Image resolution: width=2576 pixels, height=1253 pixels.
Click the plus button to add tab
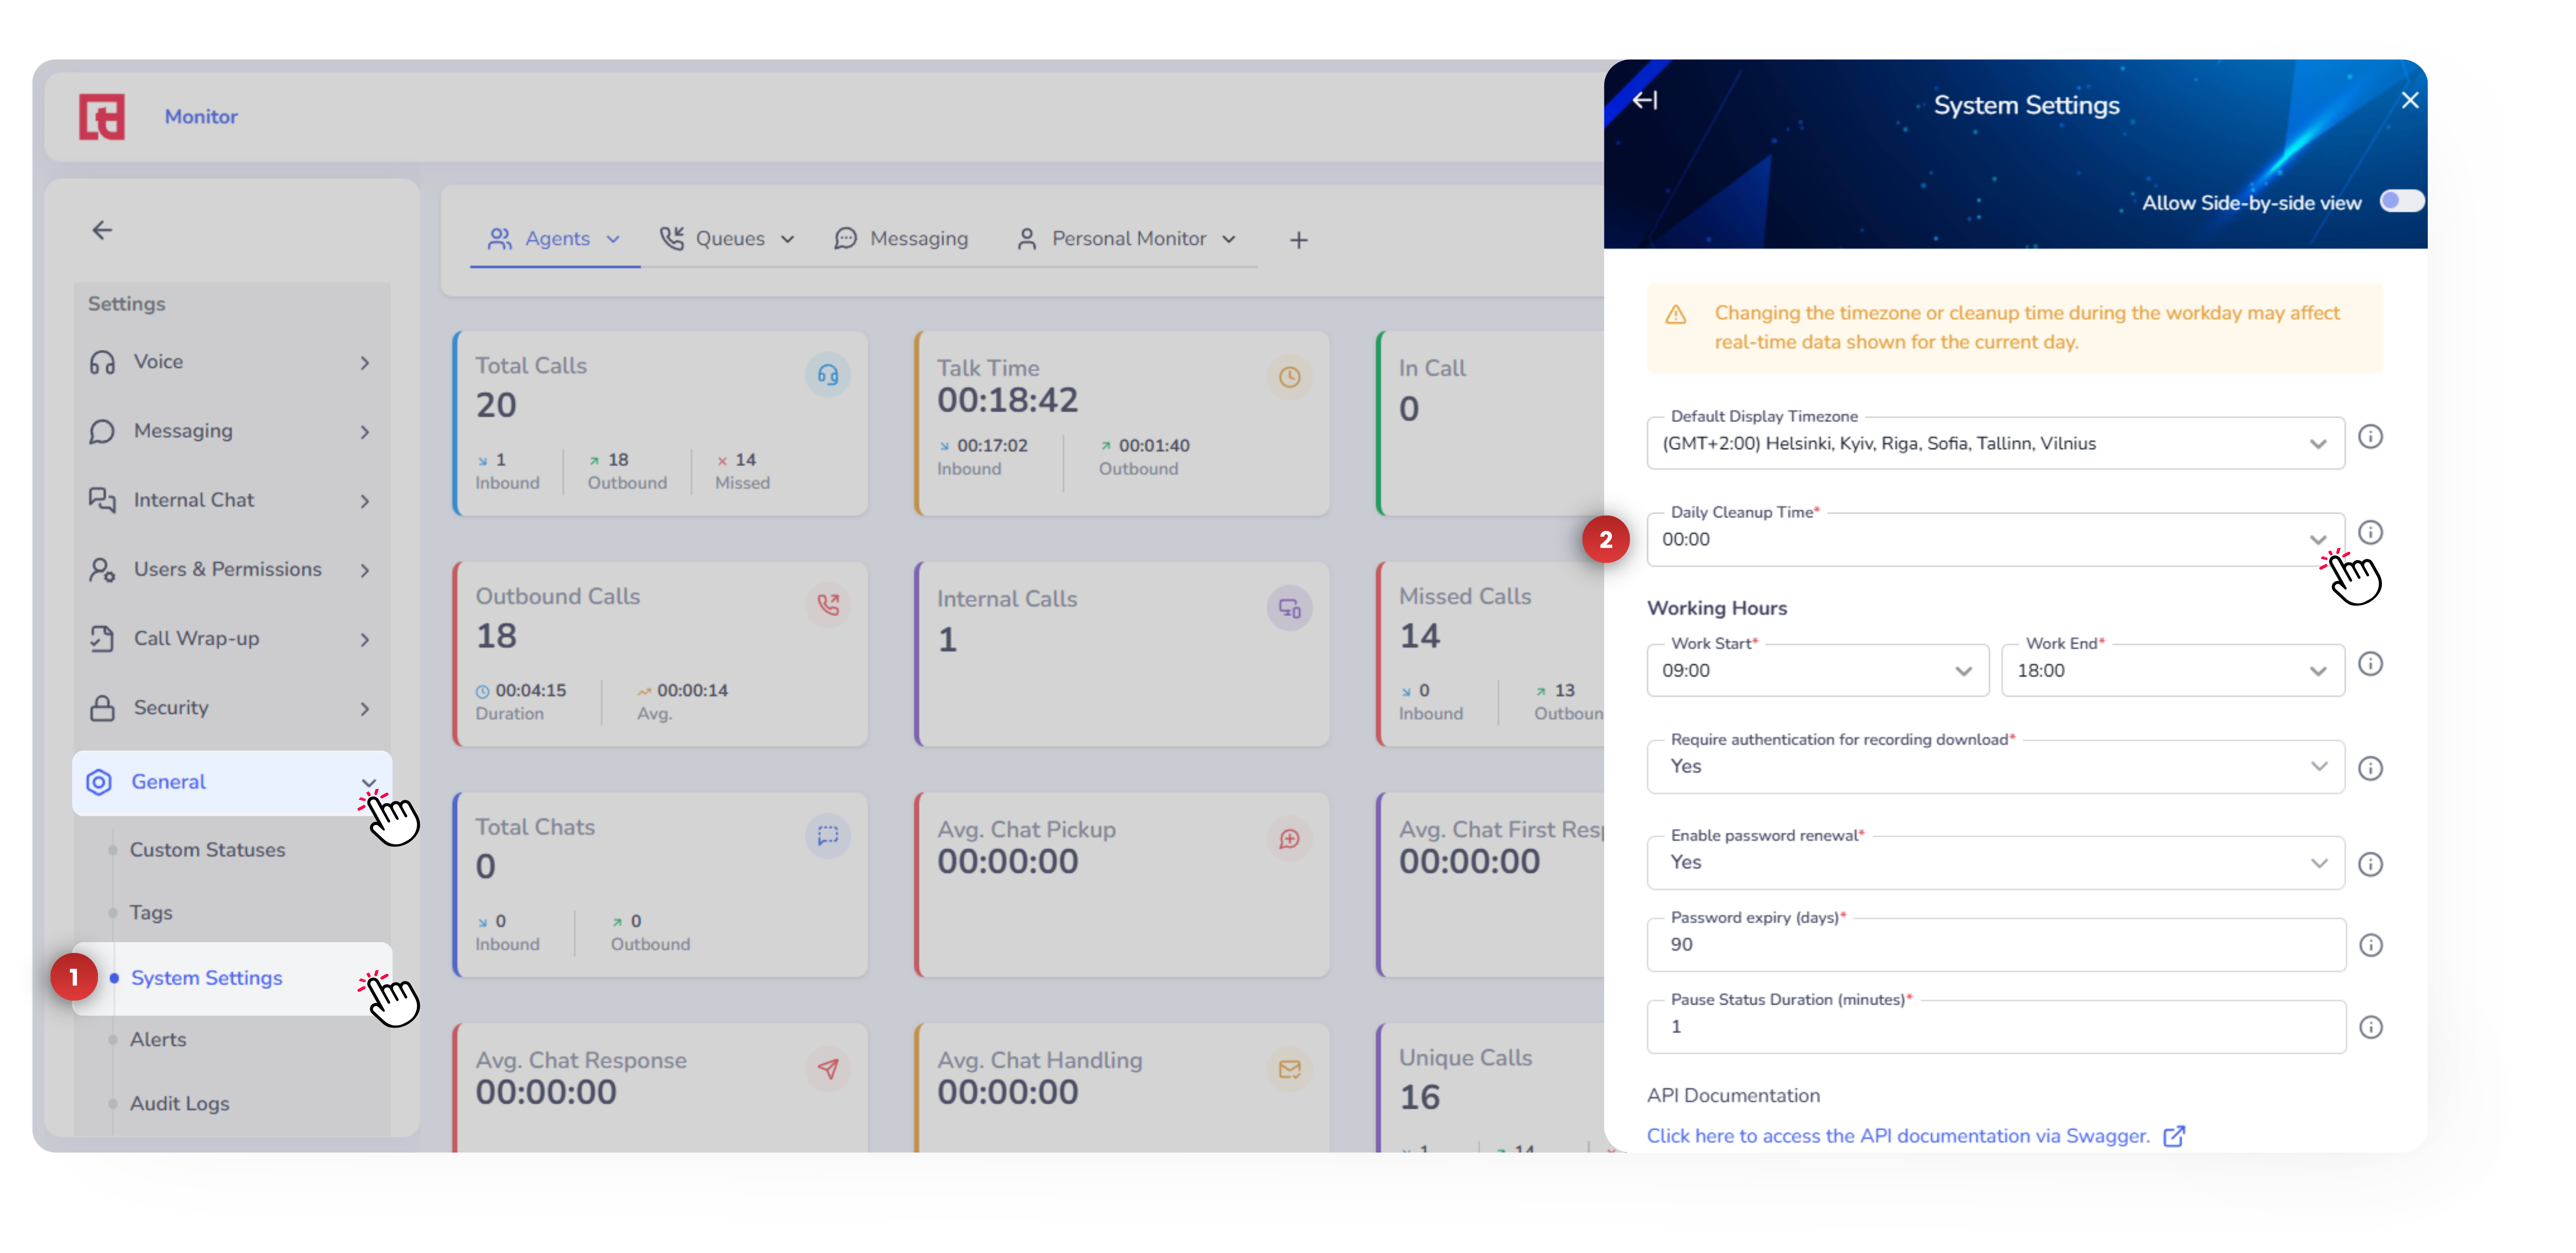tap(1298, 240)
